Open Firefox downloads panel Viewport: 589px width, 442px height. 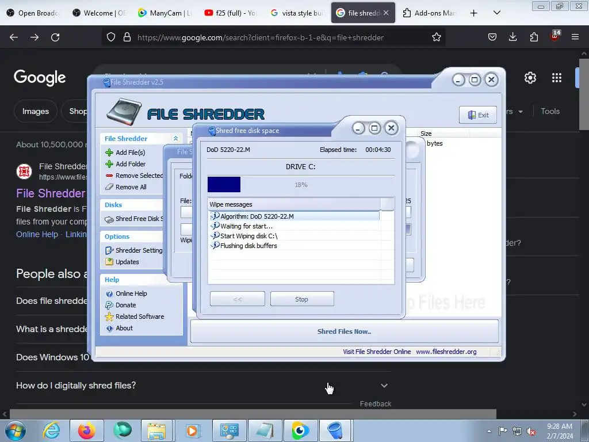pos(512,37)
